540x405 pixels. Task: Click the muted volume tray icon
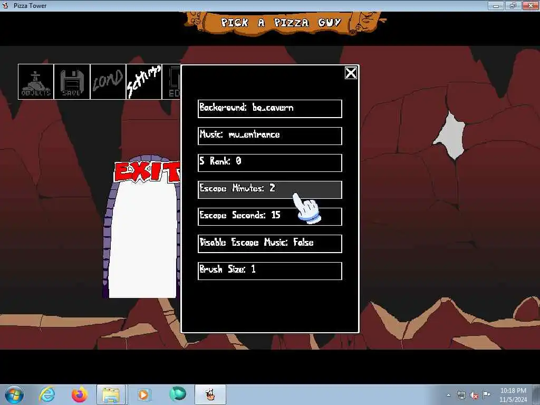[x=474, y=395]
